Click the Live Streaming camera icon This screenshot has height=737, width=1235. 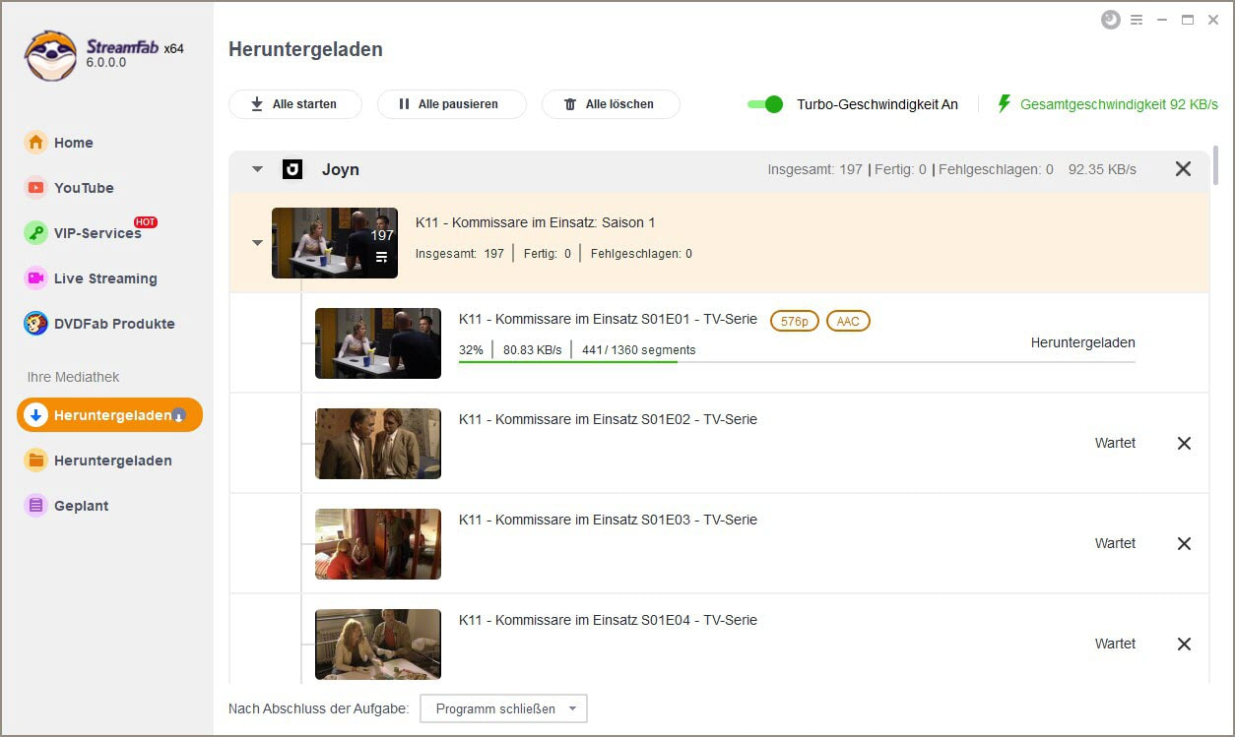coord(36,278)
